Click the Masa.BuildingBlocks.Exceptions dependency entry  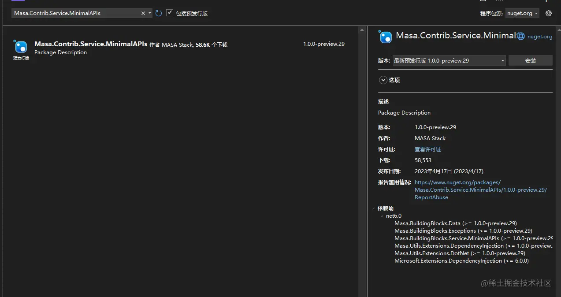463,231
